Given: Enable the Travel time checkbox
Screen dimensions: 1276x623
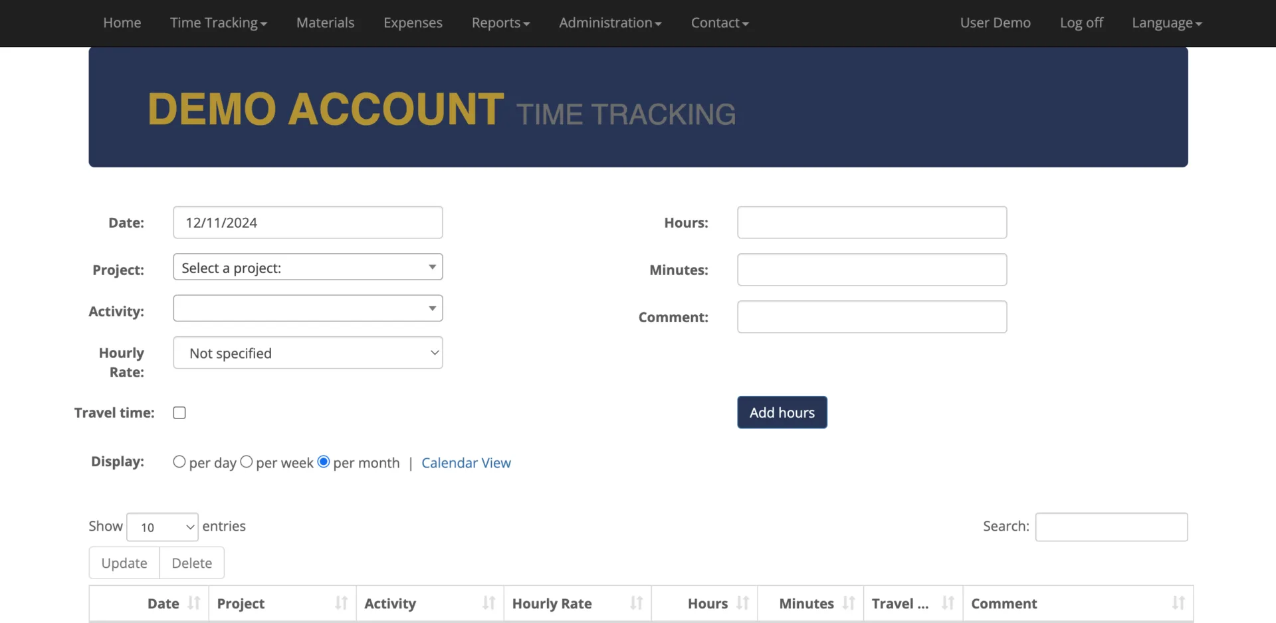Looking at the screenshot, I should [x=179, y=413].
